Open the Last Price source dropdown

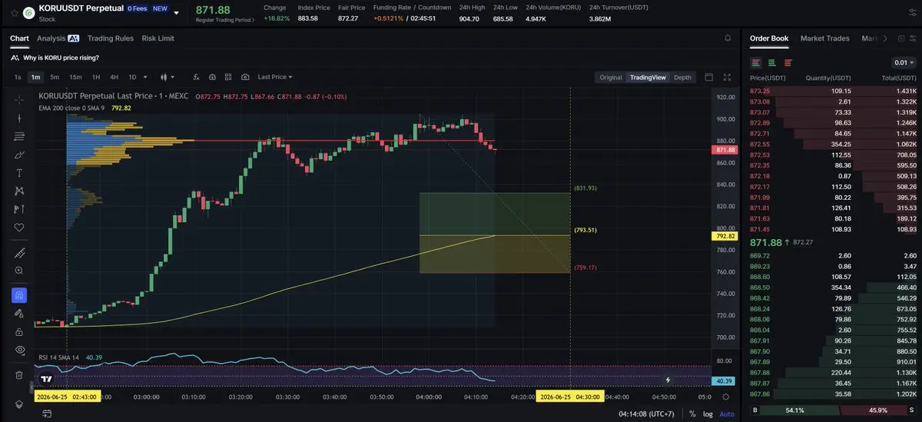click(275, 77)
